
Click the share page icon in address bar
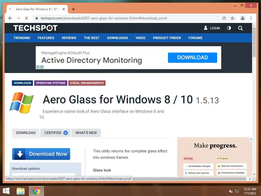point(224,18)
